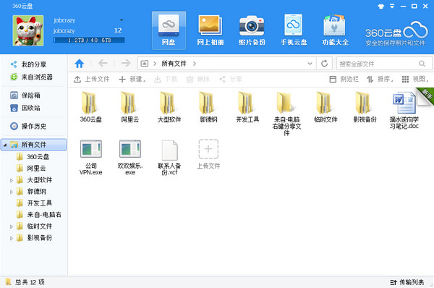Open the 照片备份 camera tab
Viewport: 434px width, 288px height.
pos(252,30)
